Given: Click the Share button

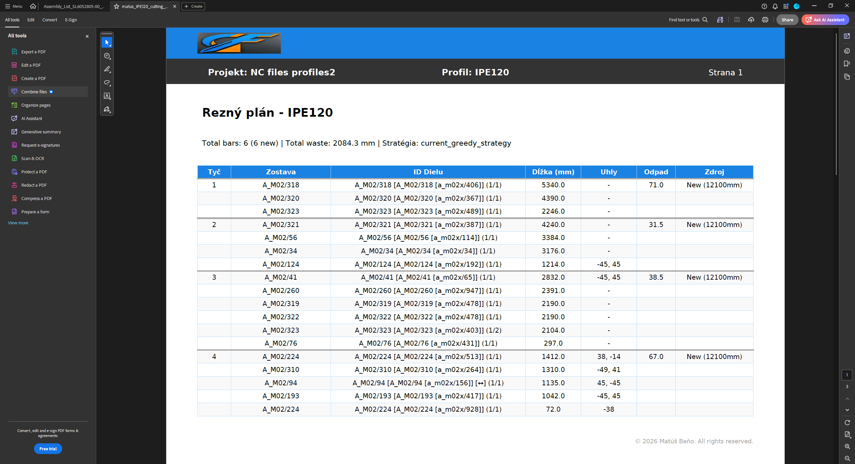Looking at the screenshot, I should [x=787, y=20].
